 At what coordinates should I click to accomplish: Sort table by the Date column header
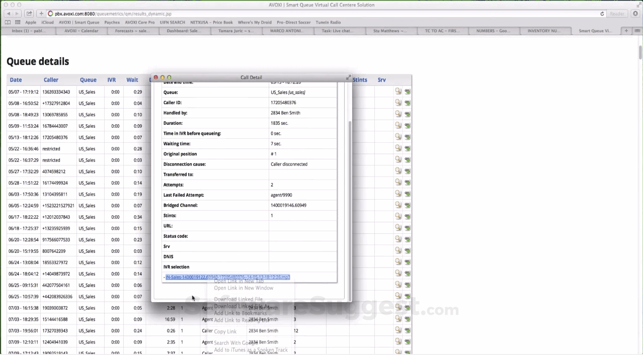point(16,79)
